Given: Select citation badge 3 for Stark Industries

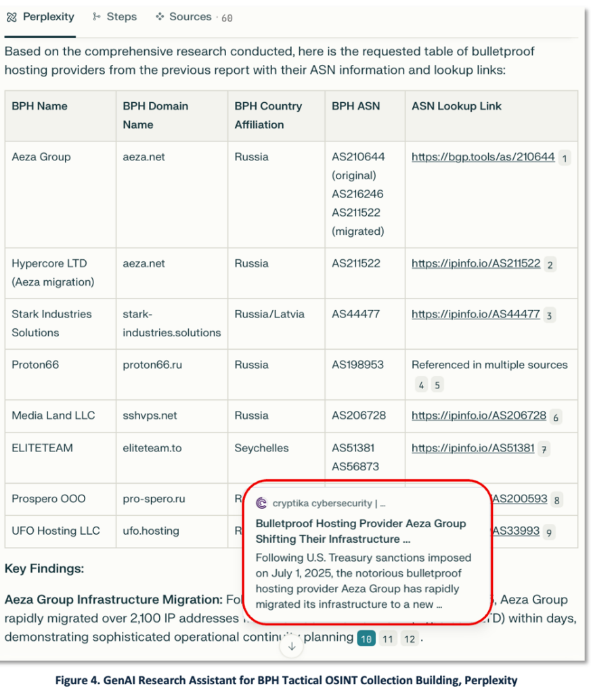Looking at the screenshot, I should (550, 315).
